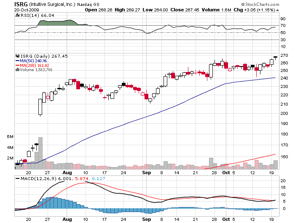Click the black MACD legend line swatch

point(18,178)
